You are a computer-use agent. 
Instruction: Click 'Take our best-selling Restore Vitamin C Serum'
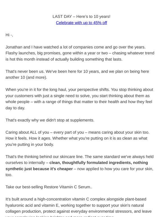49,187
